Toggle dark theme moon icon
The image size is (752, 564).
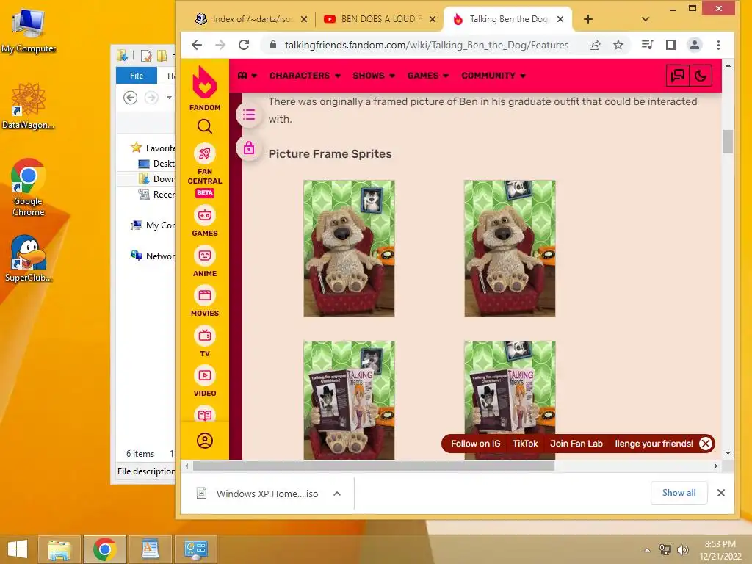[x=701, y=76]
